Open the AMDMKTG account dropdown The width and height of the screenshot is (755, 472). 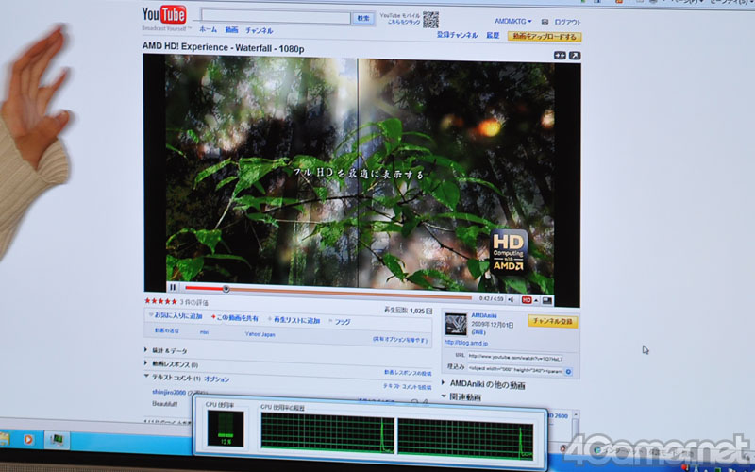click(512, 21)
